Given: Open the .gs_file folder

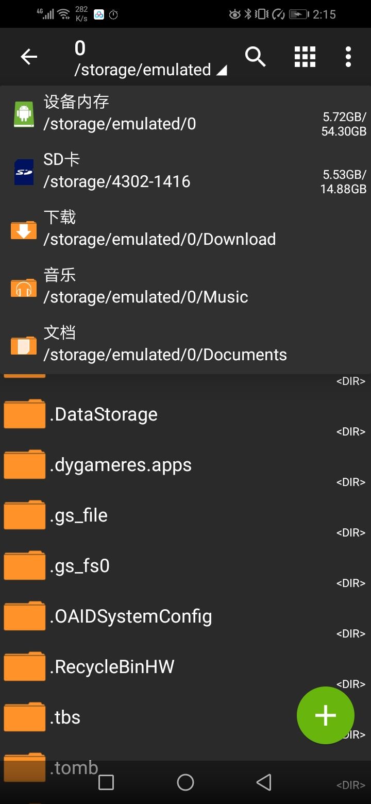Looking at the screenshot, I should pos(79,515).
